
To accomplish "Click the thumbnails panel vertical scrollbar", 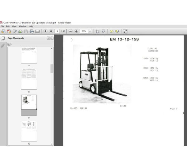I will click(52, 68).
